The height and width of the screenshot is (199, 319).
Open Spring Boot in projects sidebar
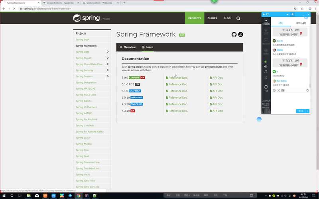tap(83, 39)
